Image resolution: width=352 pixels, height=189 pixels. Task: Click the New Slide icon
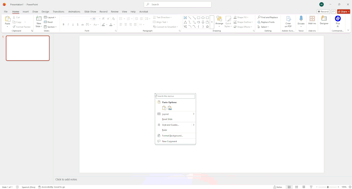pos(39,19)
